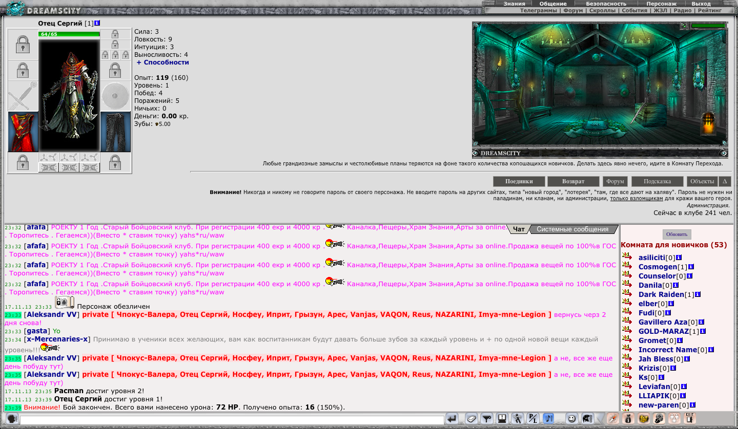Click the coin hand transfer icon
738x429 pixels.
click(659, 419)
